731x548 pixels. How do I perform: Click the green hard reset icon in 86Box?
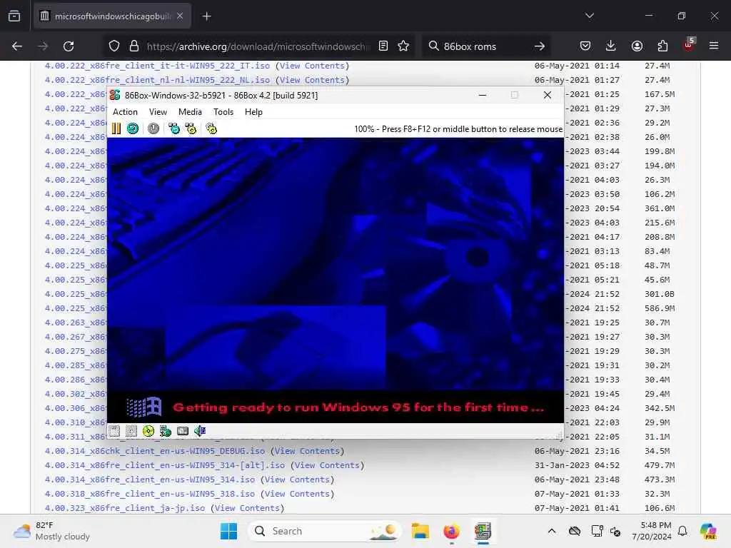(x=133, y=128)
